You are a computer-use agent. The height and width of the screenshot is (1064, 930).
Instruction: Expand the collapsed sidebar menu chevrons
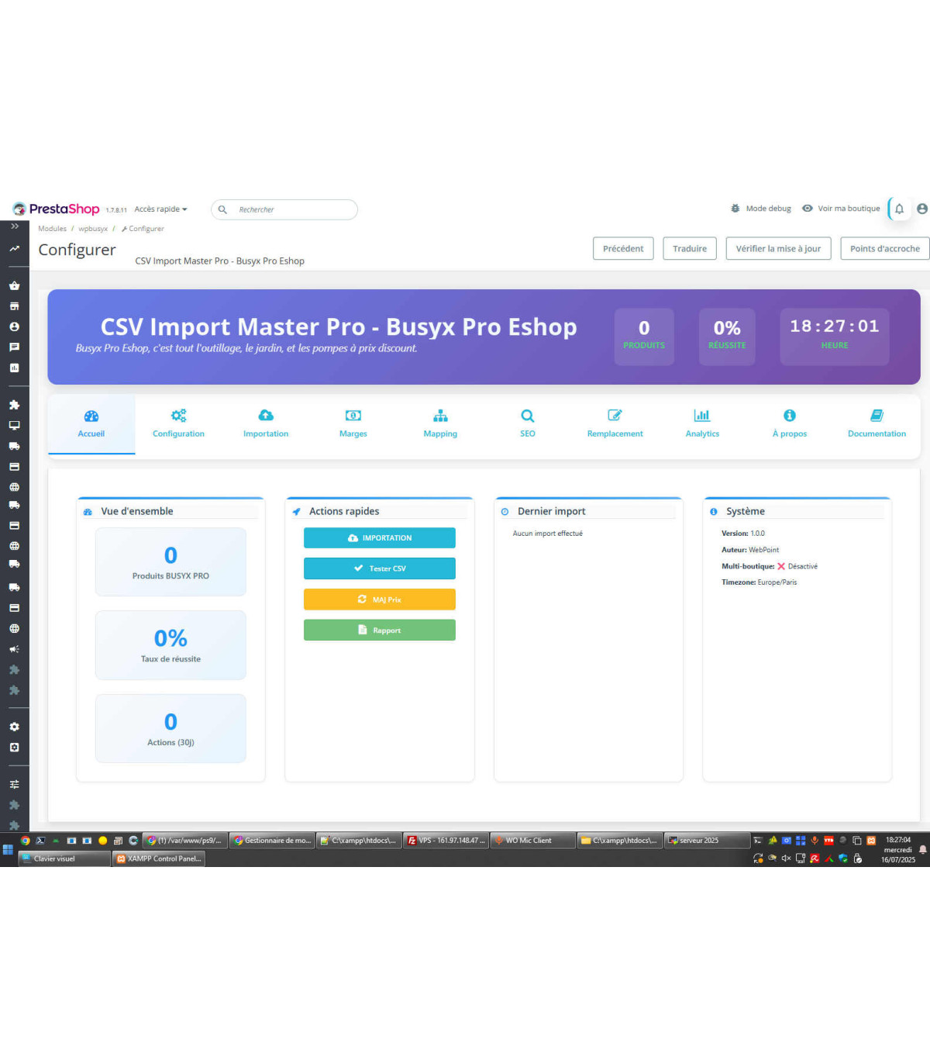(x=14, y=226)
